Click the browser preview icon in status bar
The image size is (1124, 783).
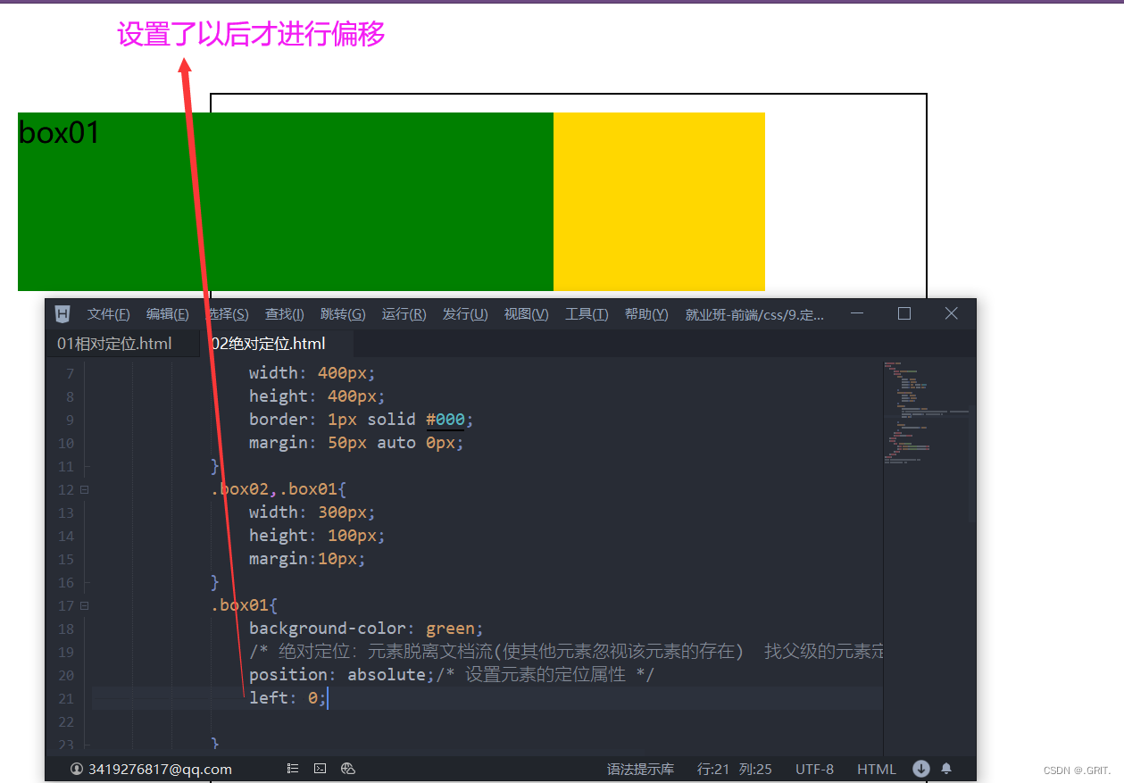pyautogui.click(x=348, y=769)
